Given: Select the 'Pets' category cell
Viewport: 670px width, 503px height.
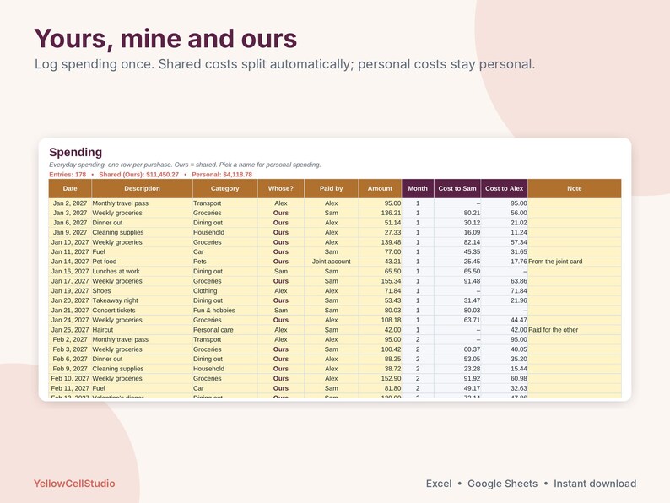Looking at the screenshot, I should coord(224,262).
